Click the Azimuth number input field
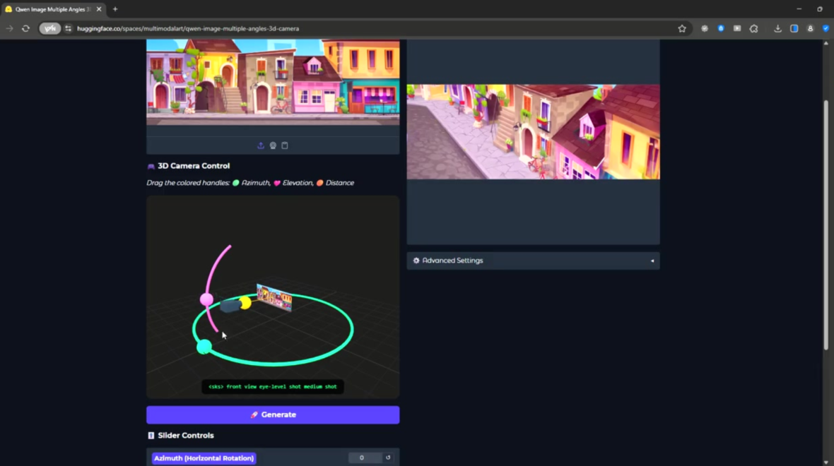834x466 pixels. point(365,458)
